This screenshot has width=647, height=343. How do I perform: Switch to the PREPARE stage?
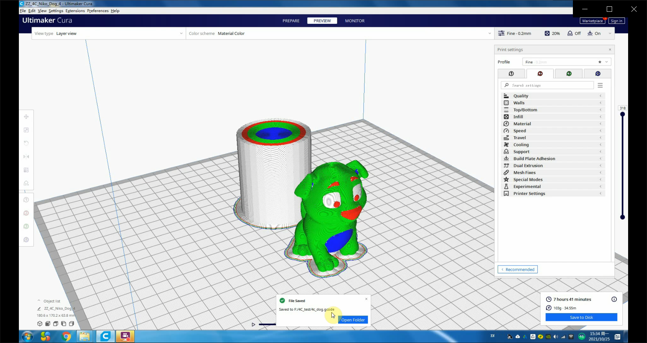(x=291, y=21)
